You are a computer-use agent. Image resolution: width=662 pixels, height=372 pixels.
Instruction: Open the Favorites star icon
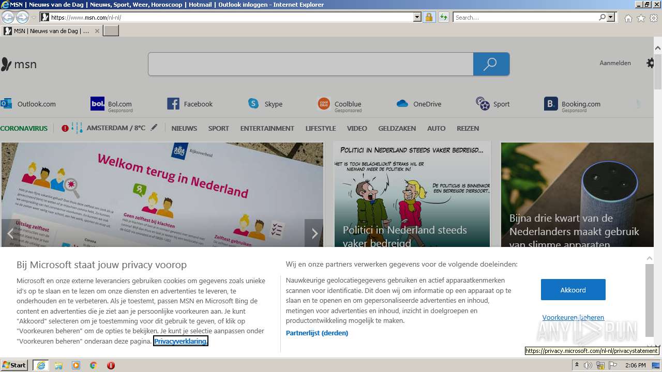(x=641, y=18)
